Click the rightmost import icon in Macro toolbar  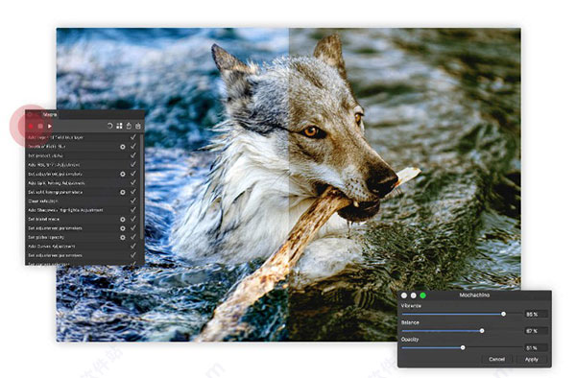pyautogui.click(x=138, y=126)
